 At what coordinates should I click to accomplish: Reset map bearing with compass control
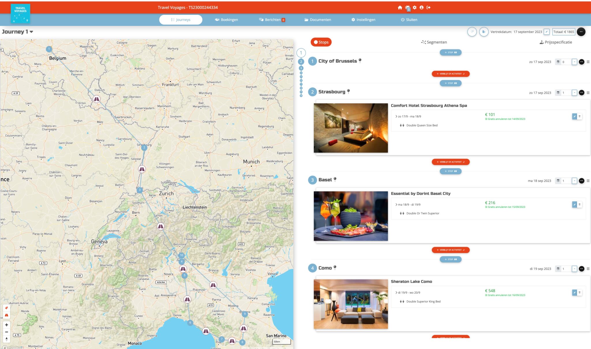(6, 339)
